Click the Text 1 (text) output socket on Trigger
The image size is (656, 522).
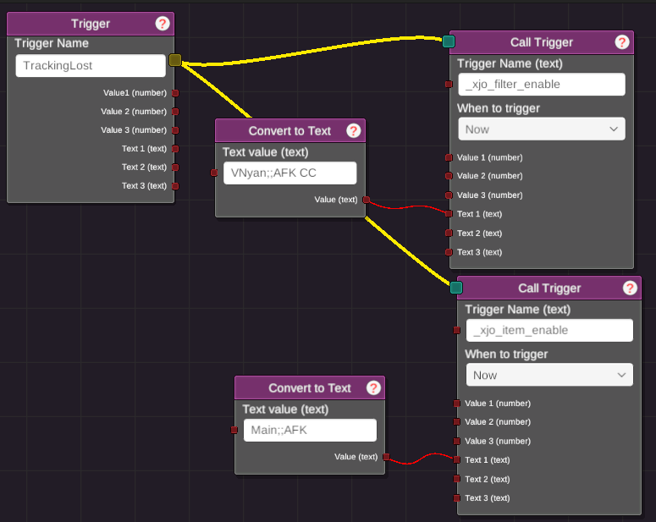pos(176,149)
